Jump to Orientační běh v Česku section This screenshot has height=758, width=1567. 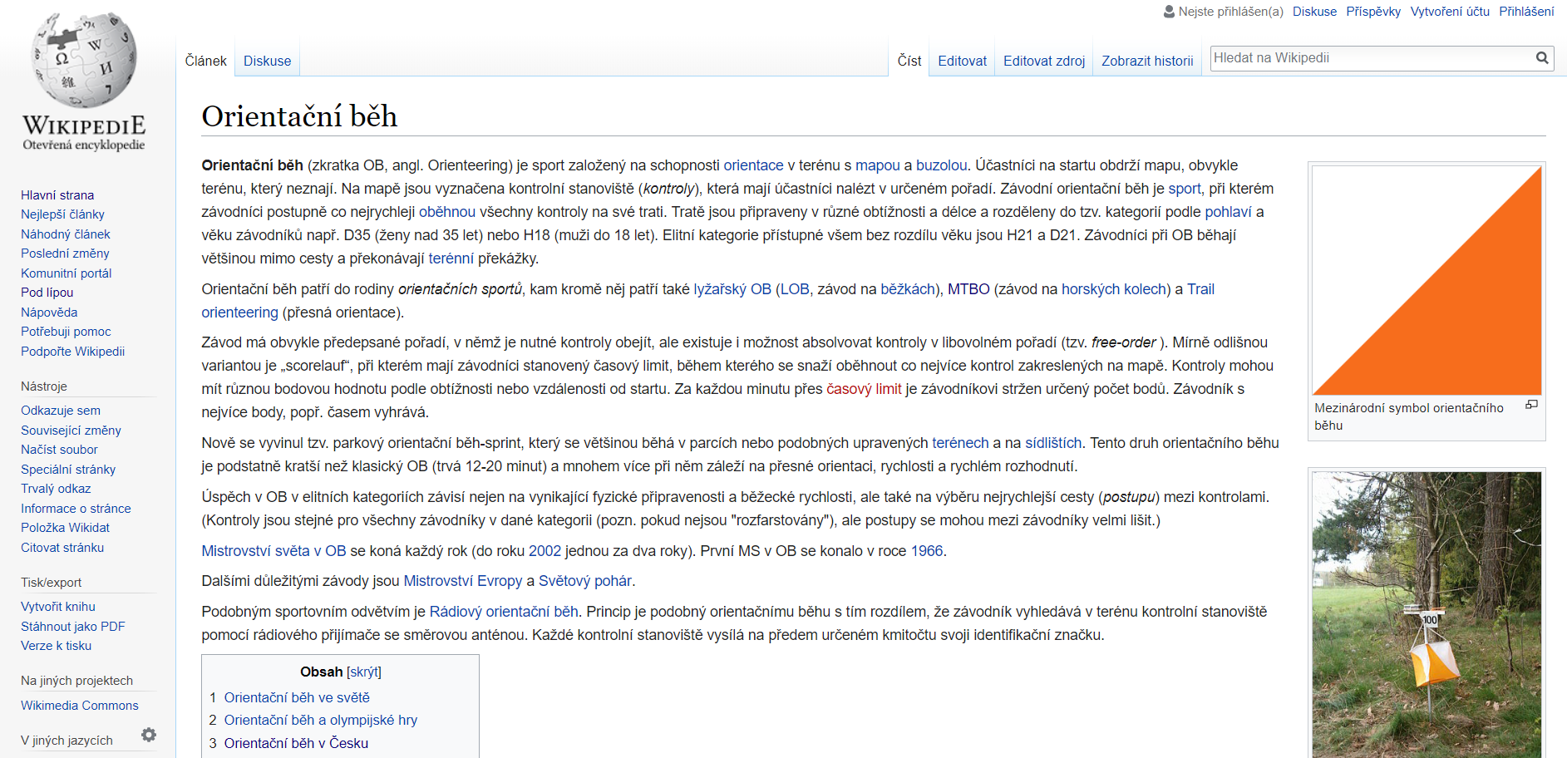[x=296, y=743]
